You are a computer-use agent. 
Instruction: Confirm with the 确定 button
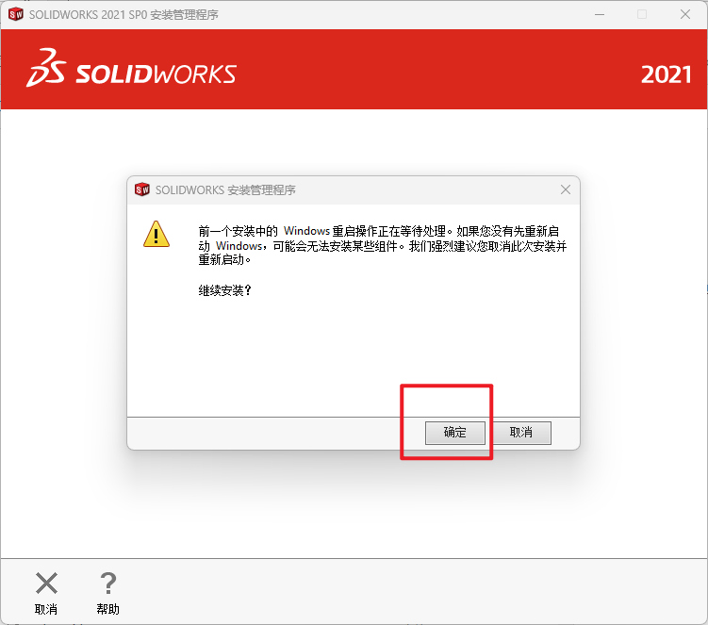pyautogui.click(x=455, y=433)
